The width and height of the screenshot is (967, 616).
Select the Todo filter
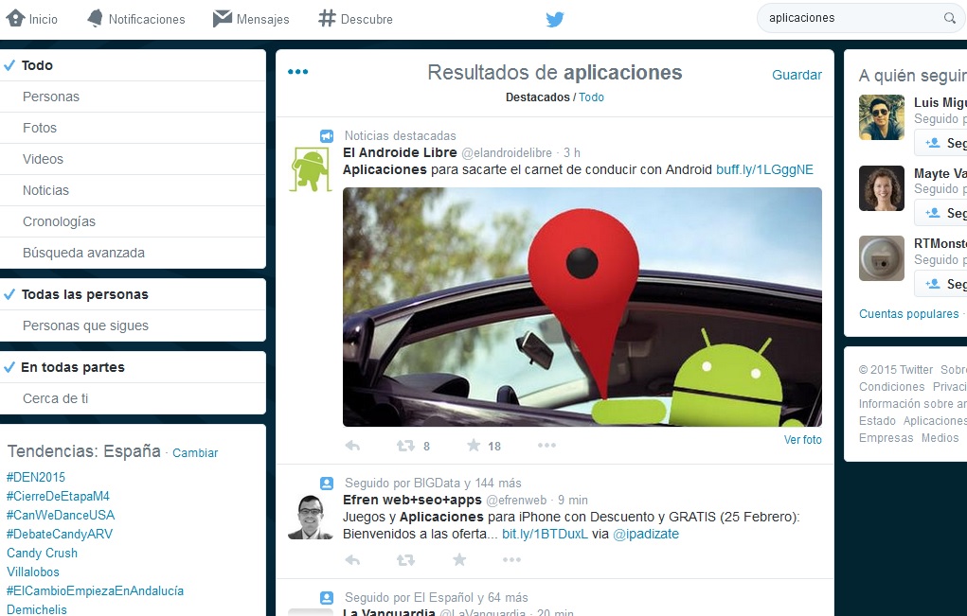[133, 65]
